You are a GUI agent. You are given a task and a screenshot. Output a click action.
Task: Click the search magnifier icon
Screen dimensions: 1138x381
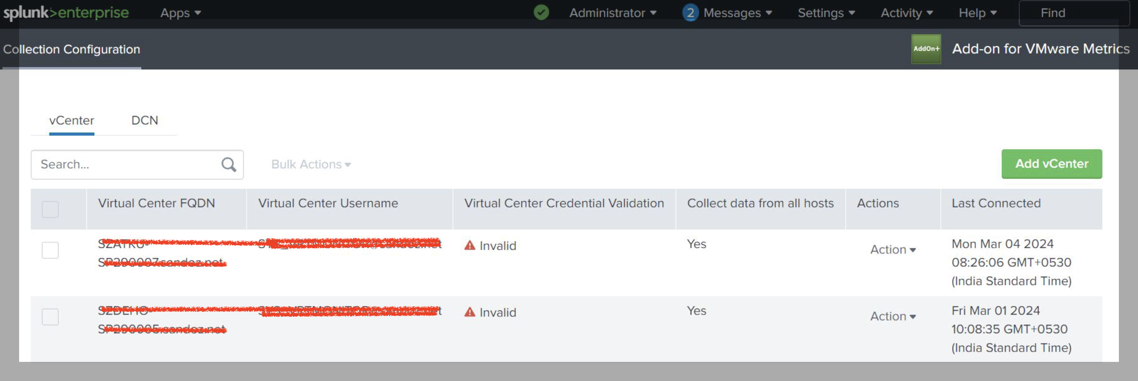point(228,165)
